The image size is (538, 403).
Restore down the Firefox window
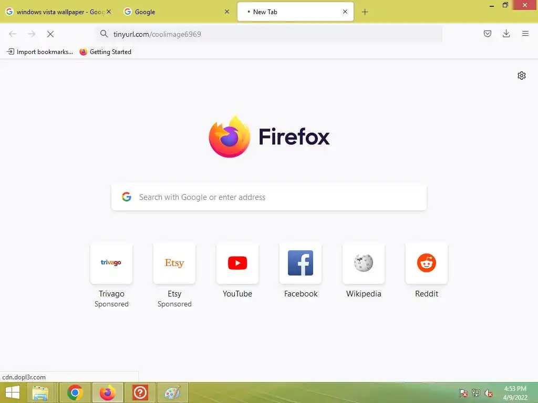tap(505, 5)
